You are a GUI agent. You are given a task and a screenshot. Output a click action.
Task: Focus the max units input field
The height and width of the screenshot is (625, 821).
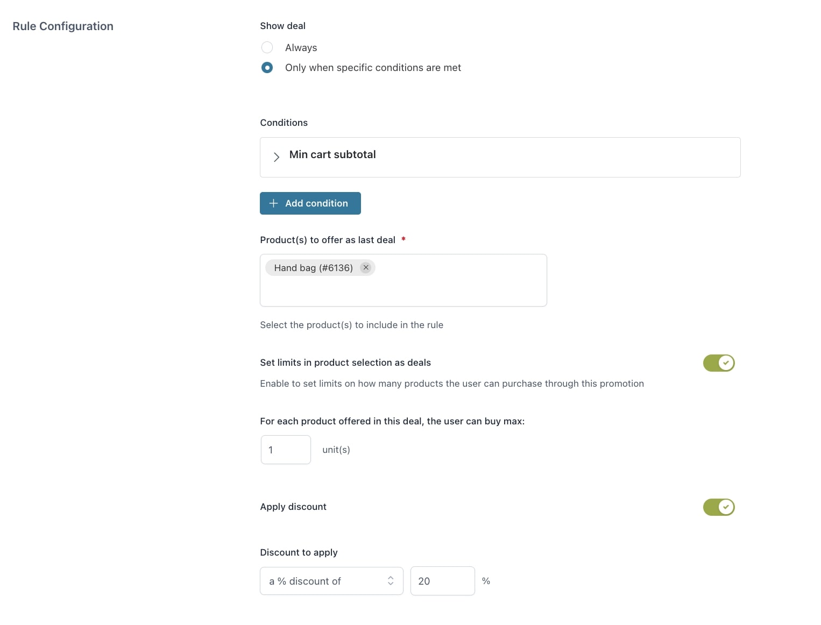pyautogui.click(x=286, y=450)
